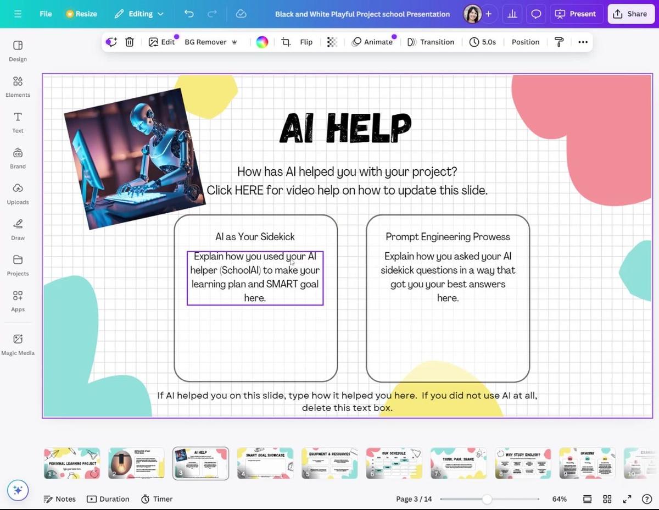Undo the last action

tap(189, 14)
